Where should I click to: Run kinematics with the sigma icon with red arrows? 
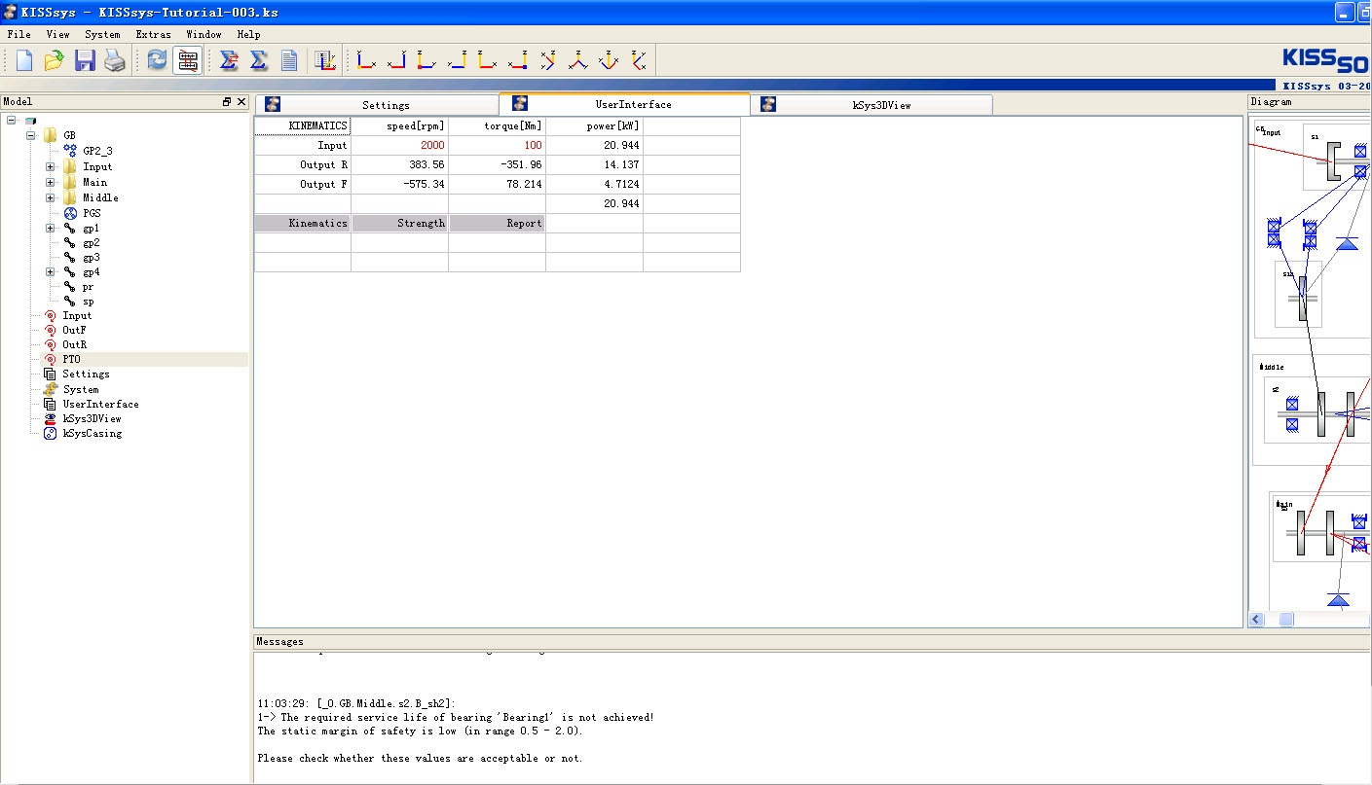pyautogui.click(x=229, y=60)
